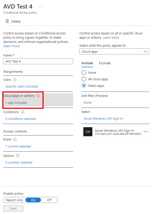Set Enable policy to On
152x214 pixels.
33,200
